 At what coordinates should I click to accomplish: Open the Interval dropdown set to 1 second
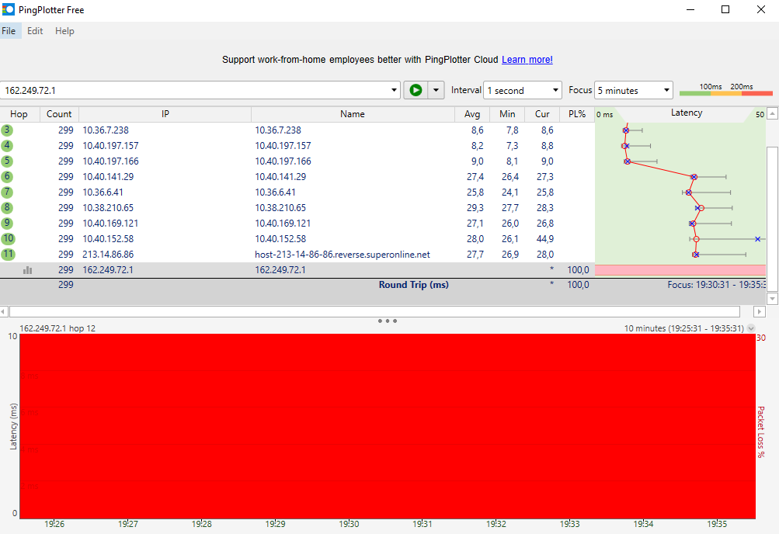(522, 90)
